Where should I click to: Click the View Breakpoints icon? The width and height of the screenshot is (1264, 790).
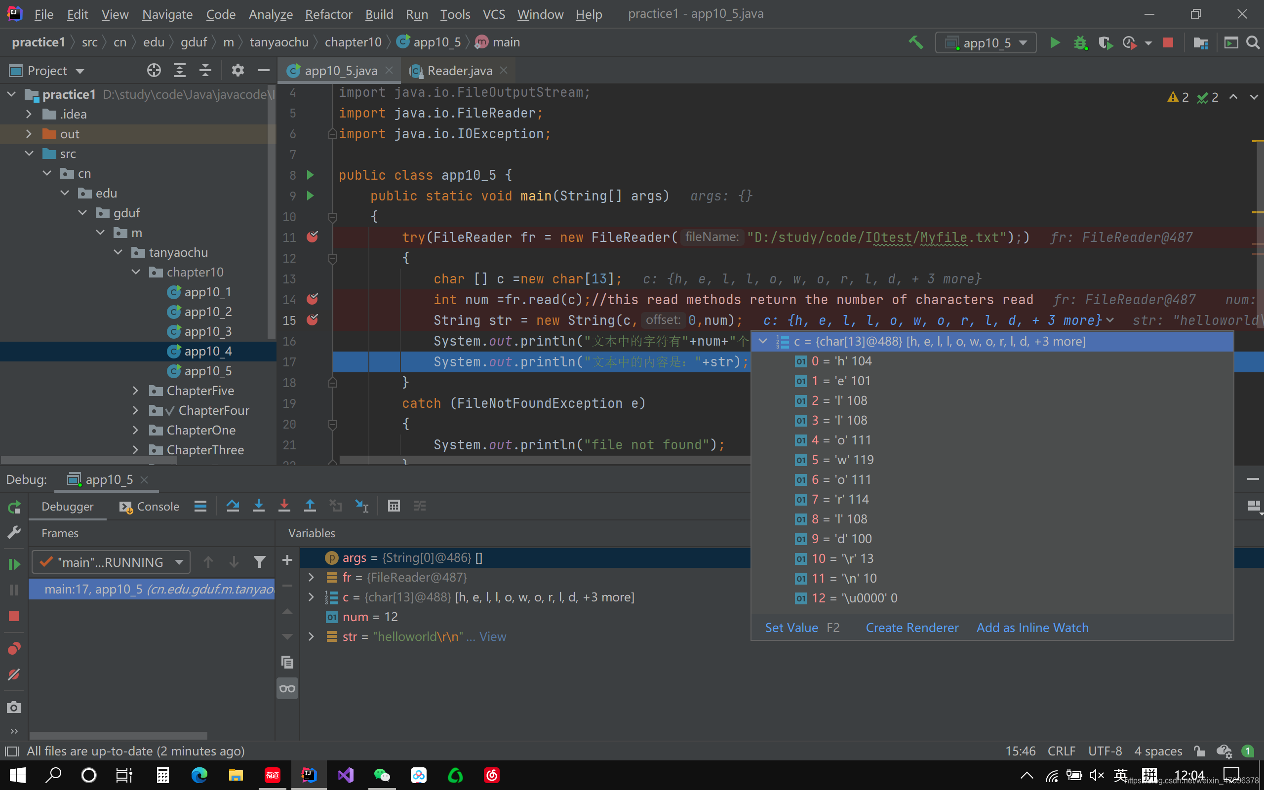[14, 648]
